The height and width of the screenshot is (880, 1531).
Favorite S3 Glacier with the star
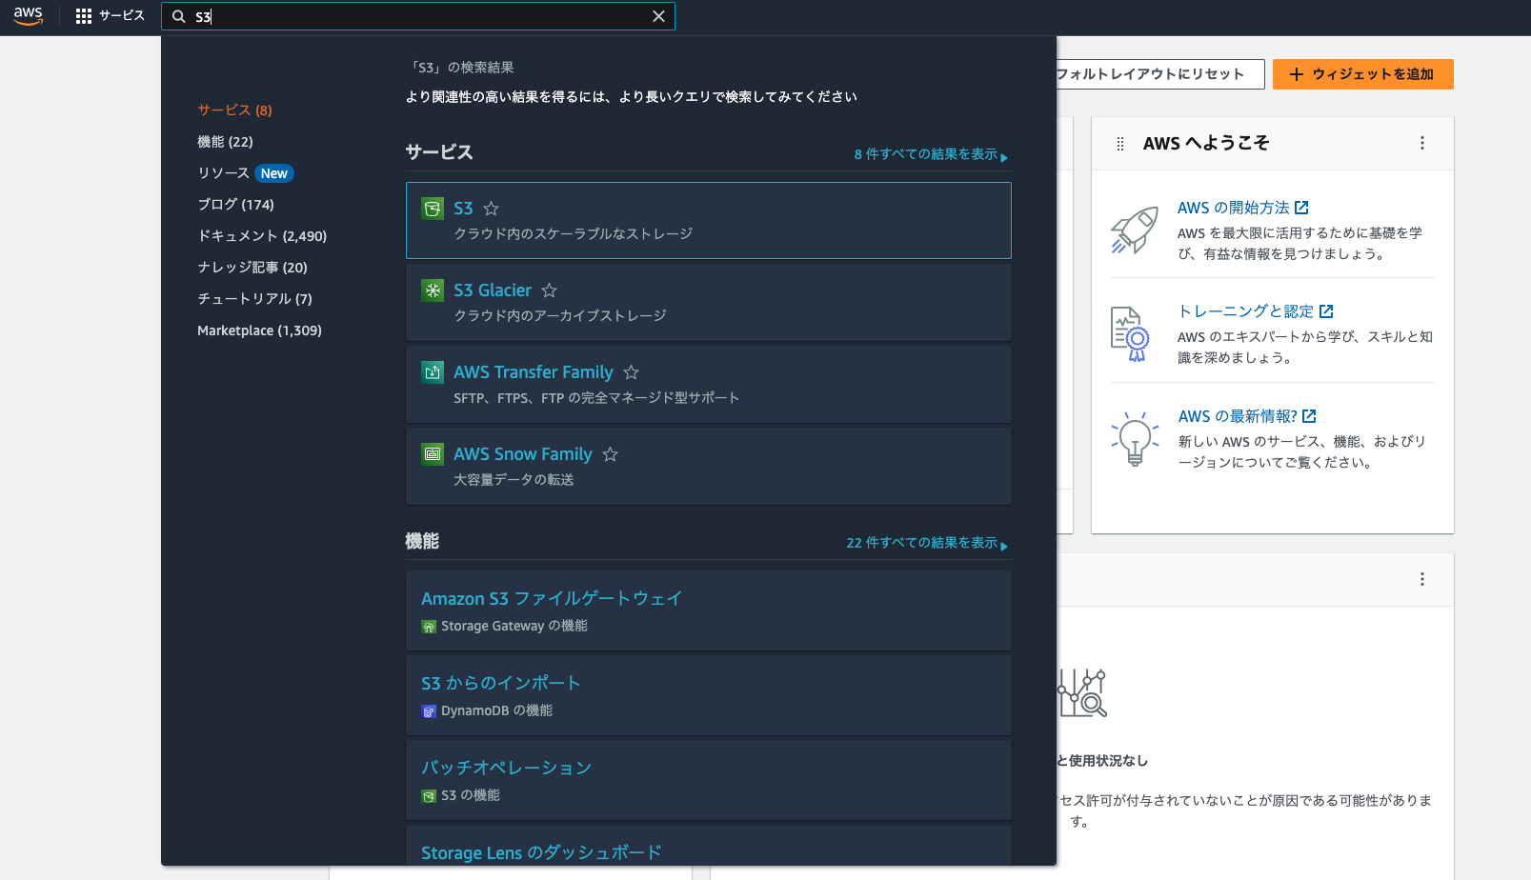click(550, 290)
